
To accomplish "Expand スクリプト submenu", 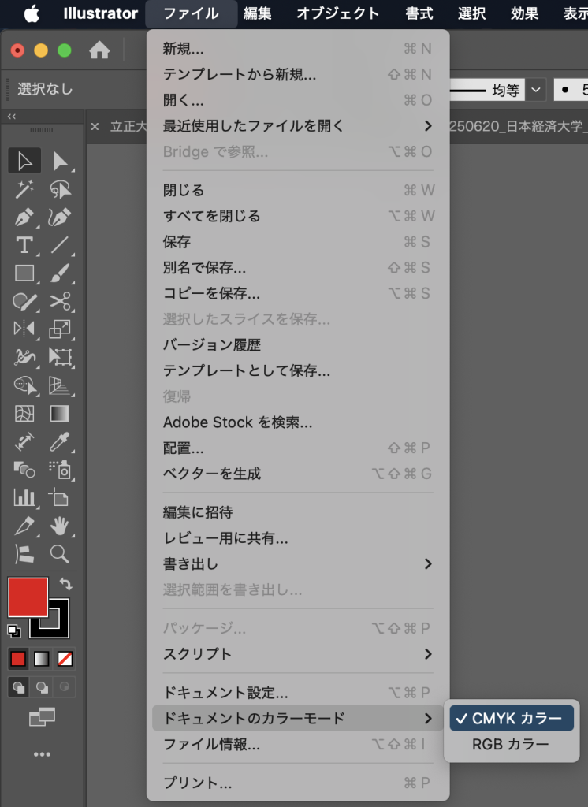I will [x=298, y=654].
